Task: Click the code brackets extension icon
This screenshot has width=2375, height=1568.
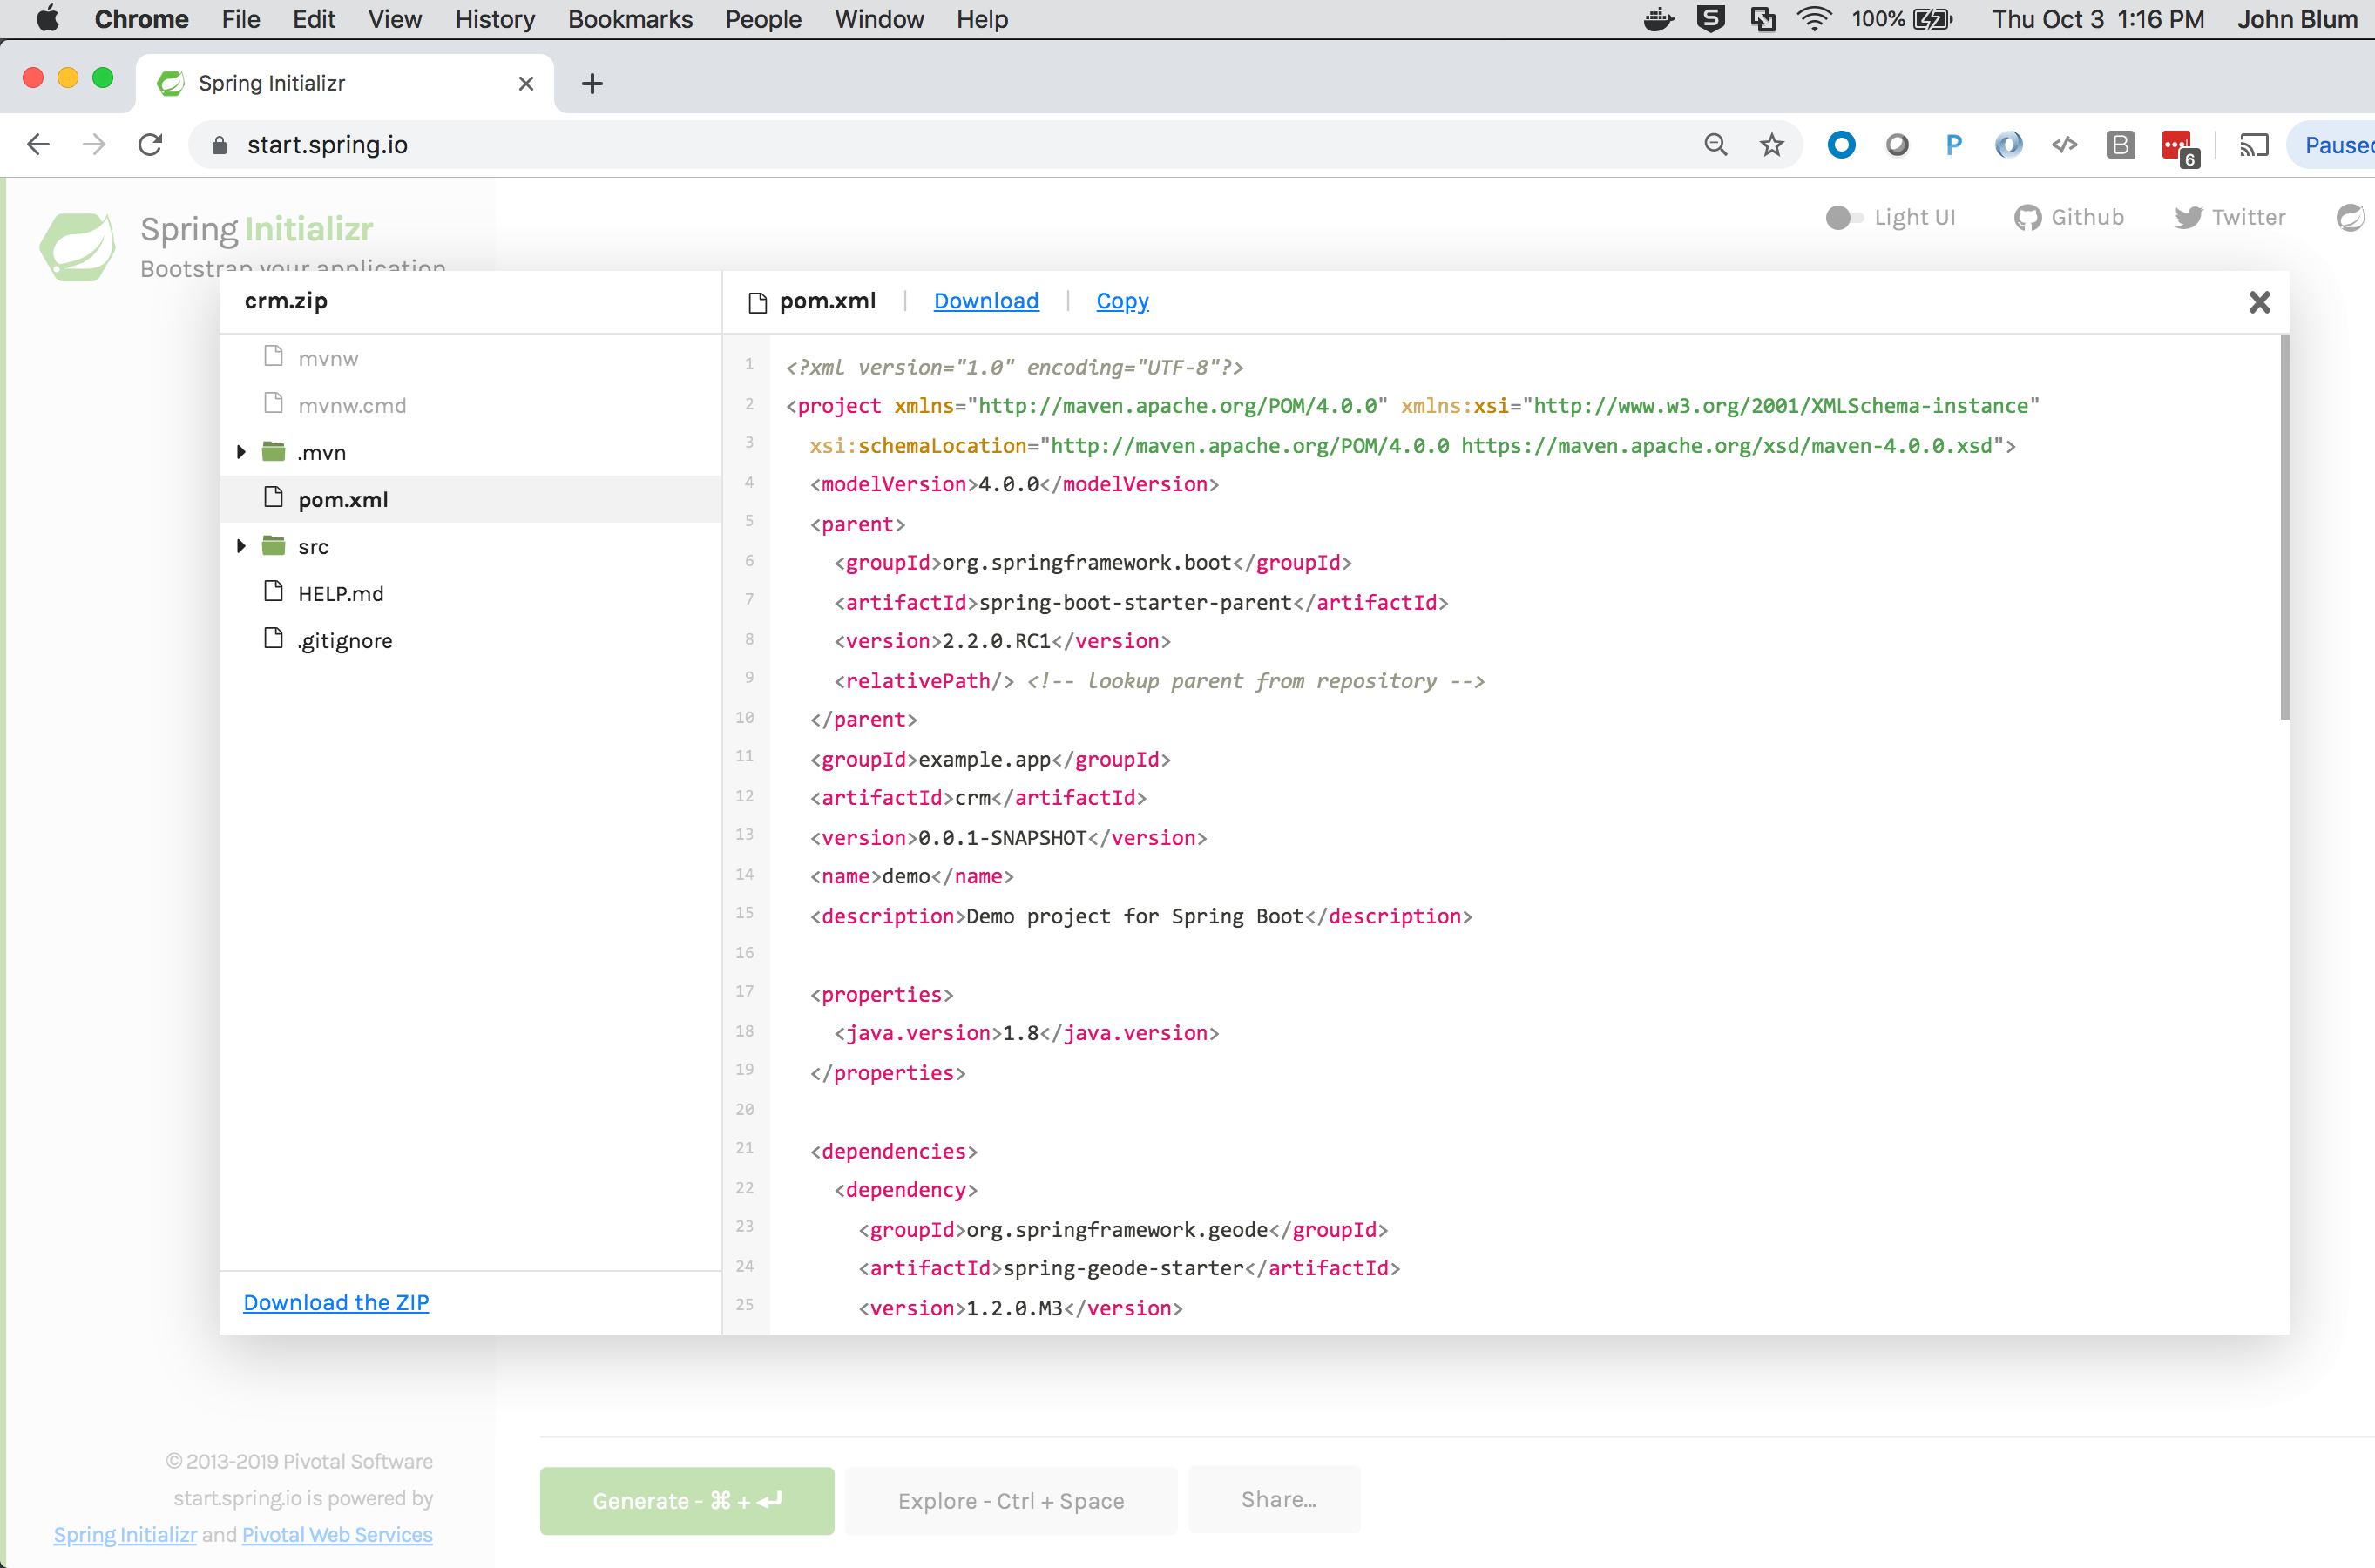Action: point(2063,145)
